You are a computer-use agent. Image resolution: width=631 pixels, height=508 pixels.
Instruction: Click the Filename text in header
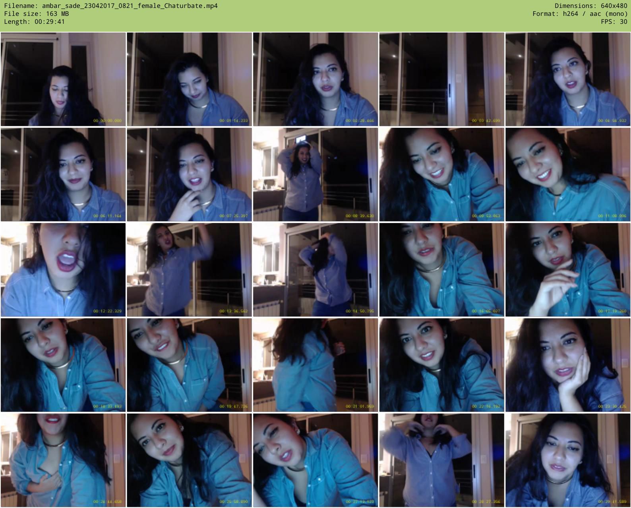pos(111,6)
